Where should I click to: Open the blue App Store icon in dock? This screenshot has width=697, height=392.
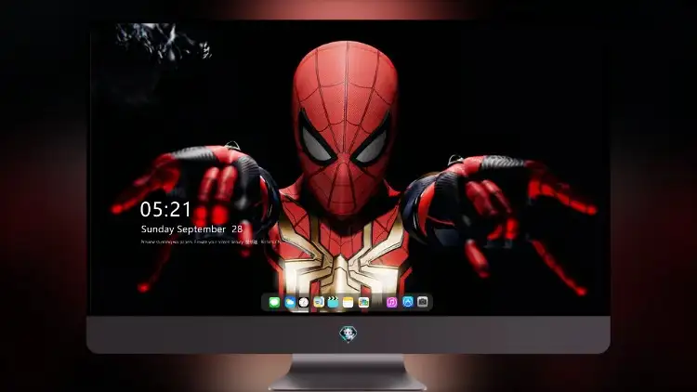coord(408,302)
